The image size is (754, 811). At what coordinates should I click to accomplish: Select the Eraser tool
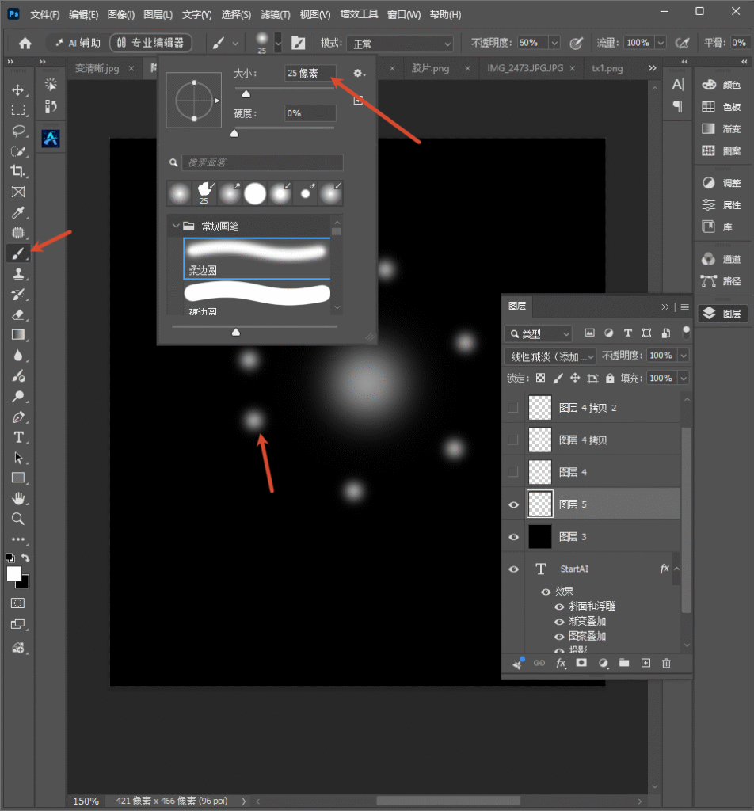click(18, 314)
